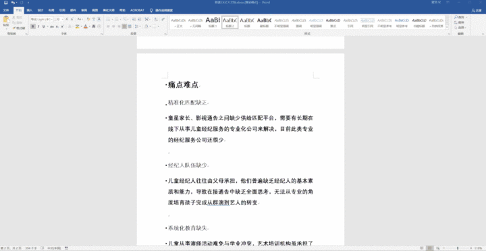The image size is (486, 251).
Task: Open paragraph dialog launcher
Action: pos(166,34)
